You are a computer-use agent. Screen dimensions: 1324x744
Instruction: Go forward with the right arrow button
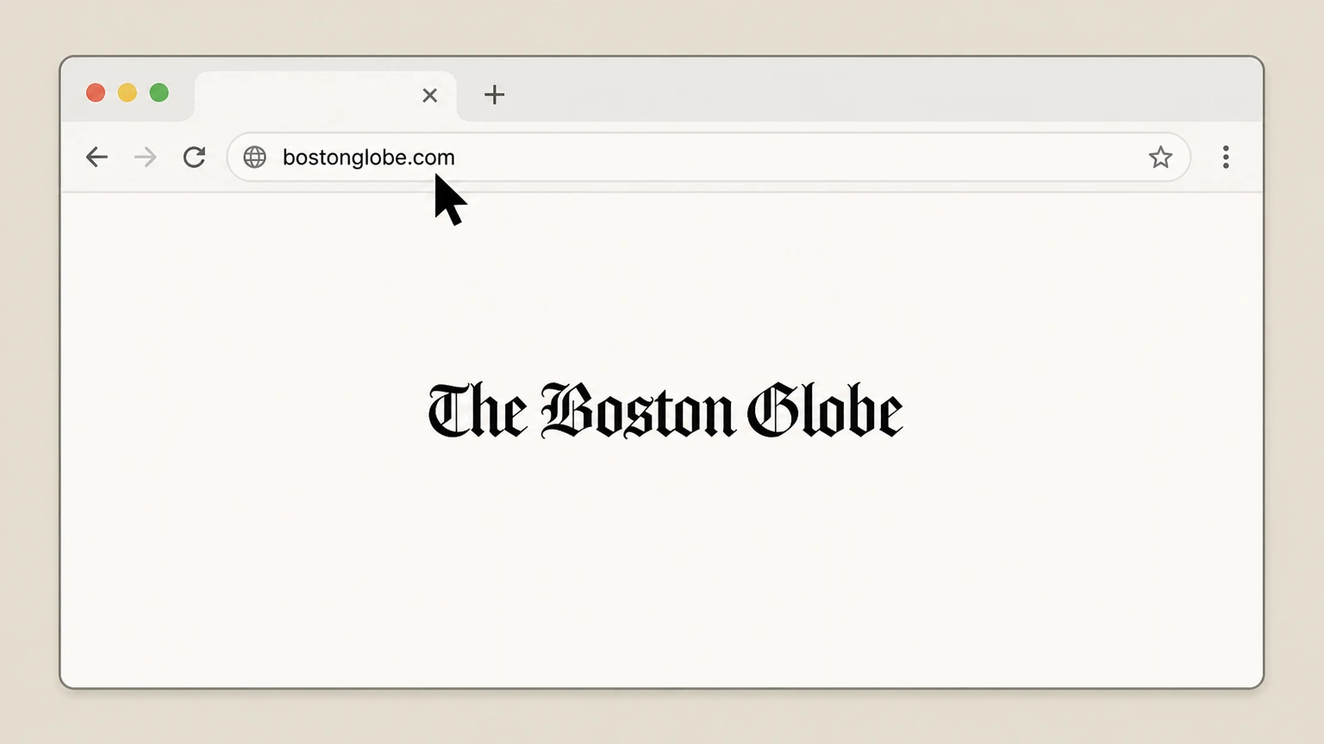pyautogui.click(x=146, y=157)
